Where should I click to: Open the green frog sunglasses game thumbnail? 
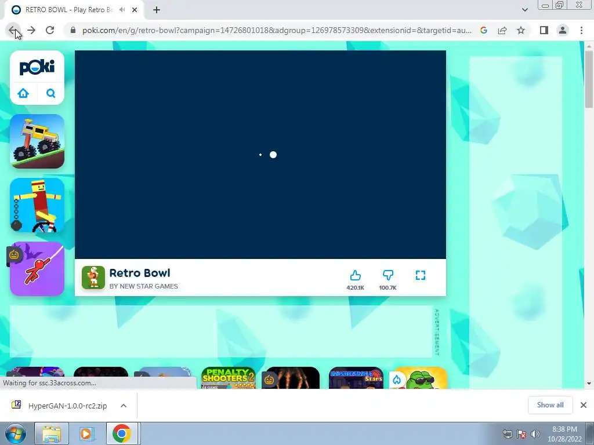[x=420, y=378]
